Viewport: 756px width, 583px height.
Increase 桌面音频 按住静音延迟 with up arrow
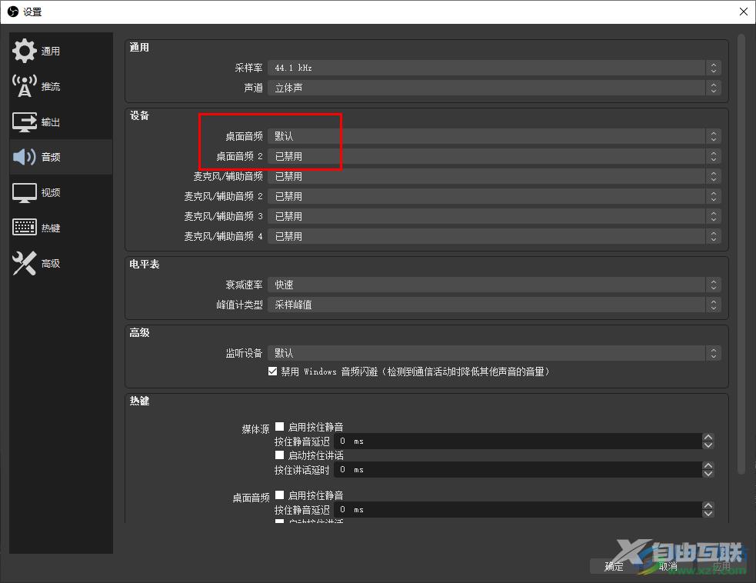tap(708, 506)
